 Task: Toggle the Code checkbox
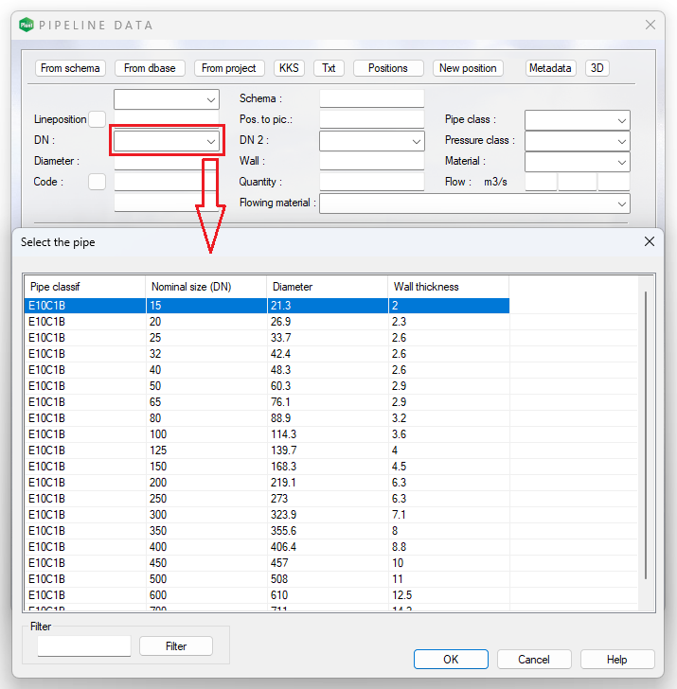[x=97, y=182]
